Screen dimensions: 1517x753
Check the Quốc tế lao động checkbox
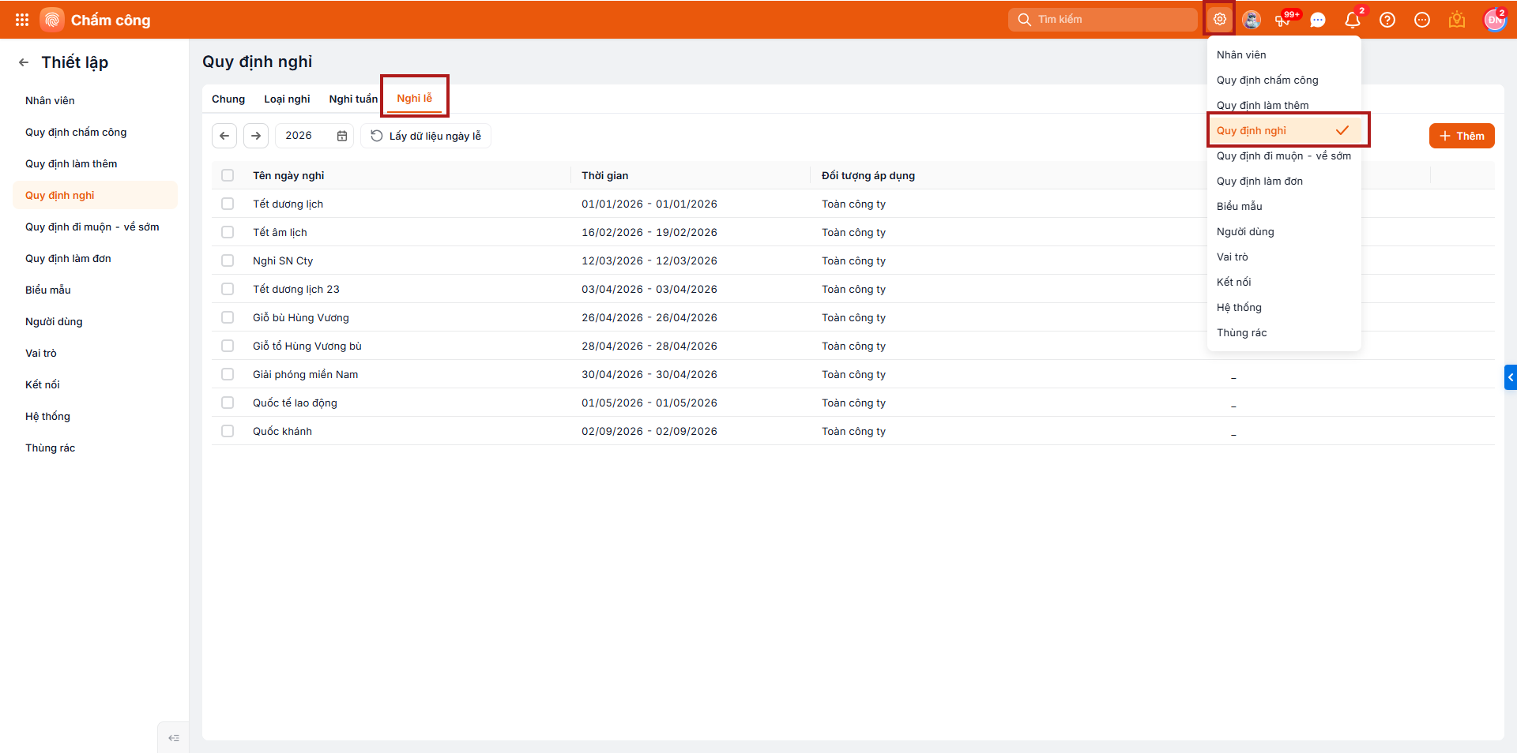tap(228, 403)
